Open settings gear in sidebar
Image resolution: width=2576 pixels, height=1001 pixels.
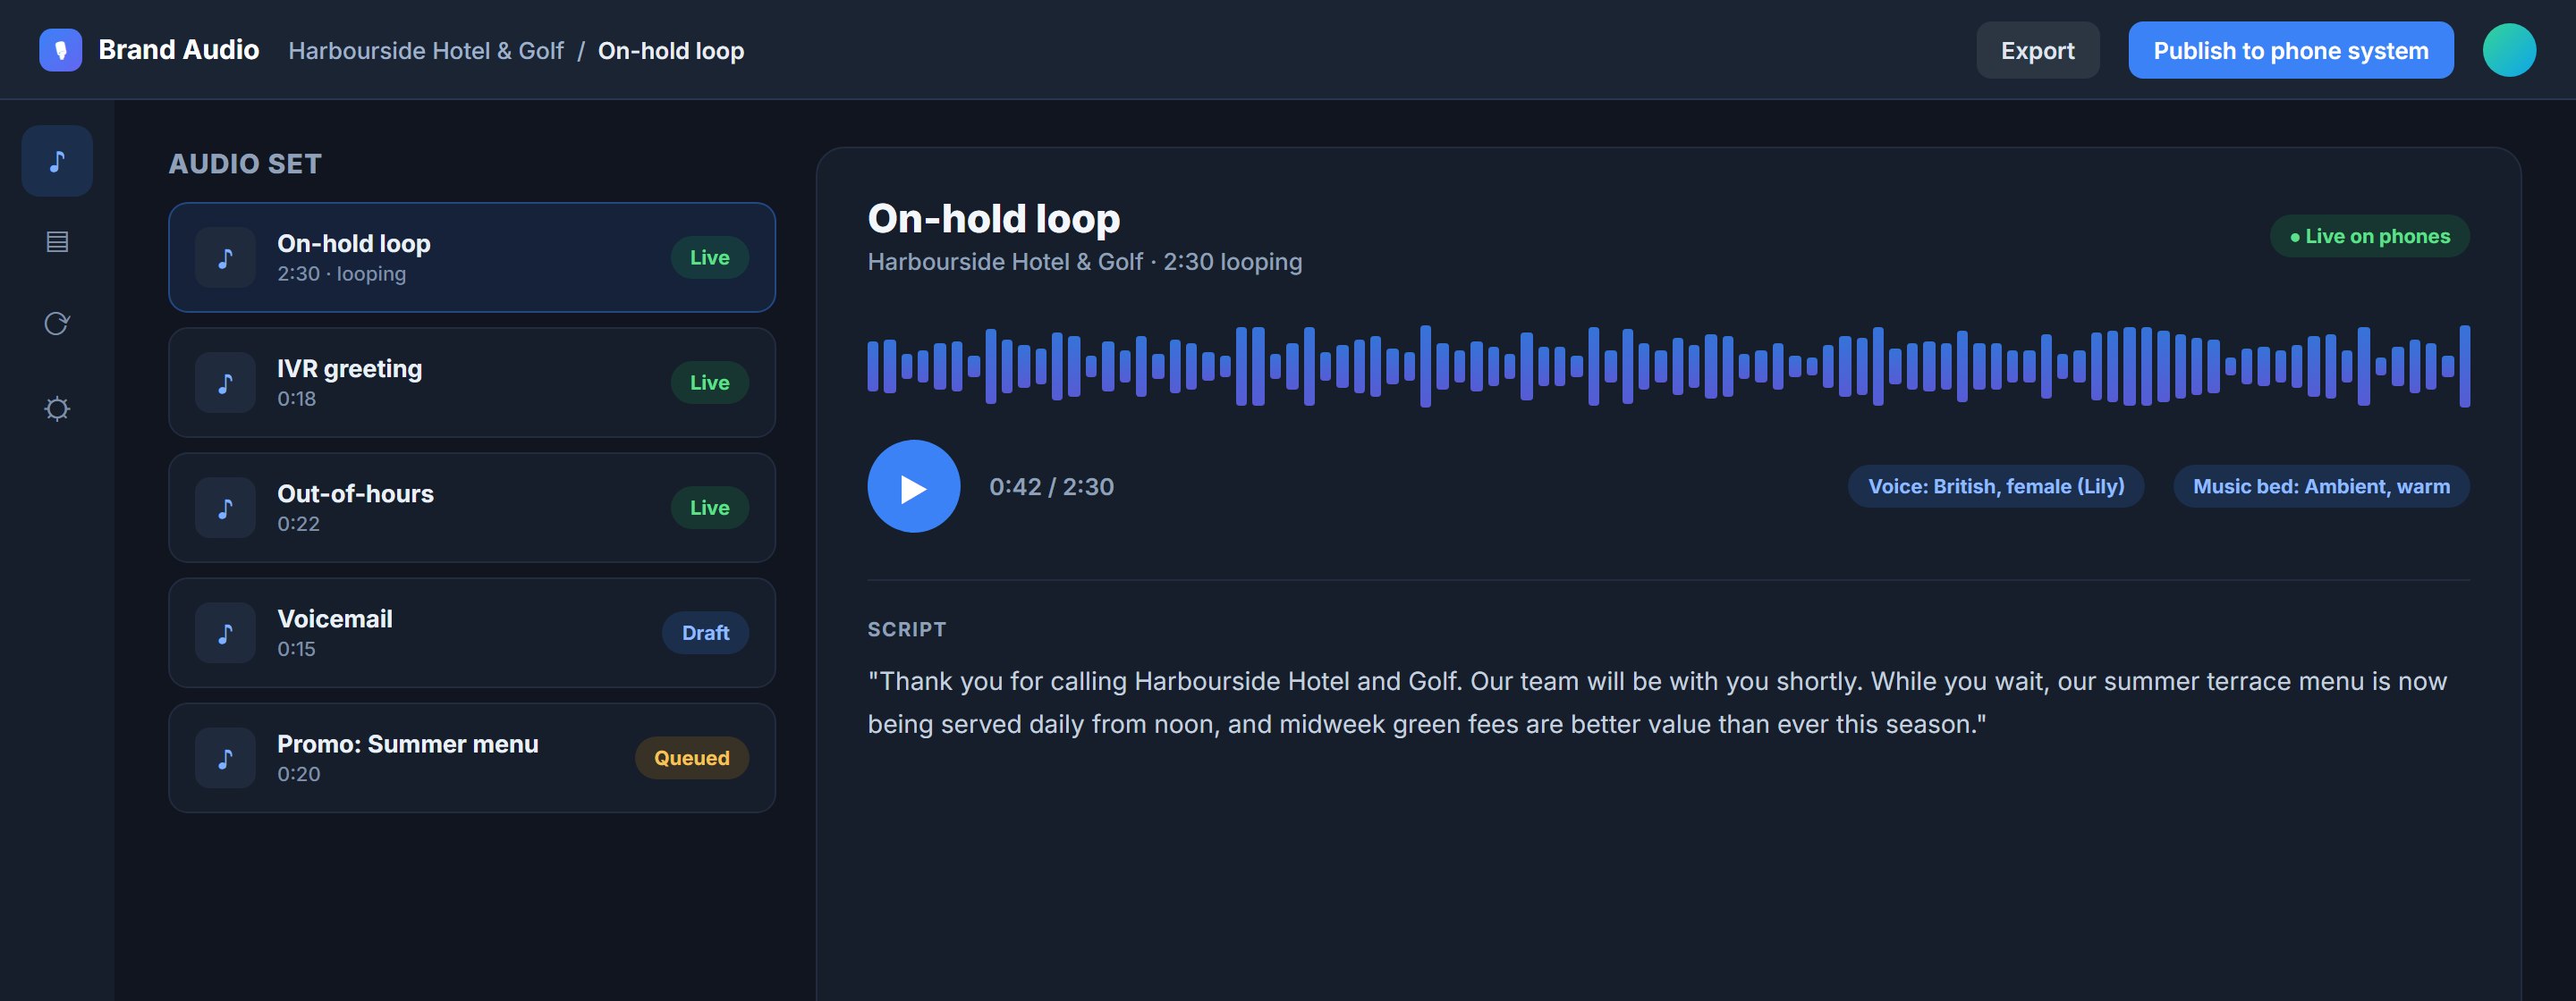pos(57,408)
